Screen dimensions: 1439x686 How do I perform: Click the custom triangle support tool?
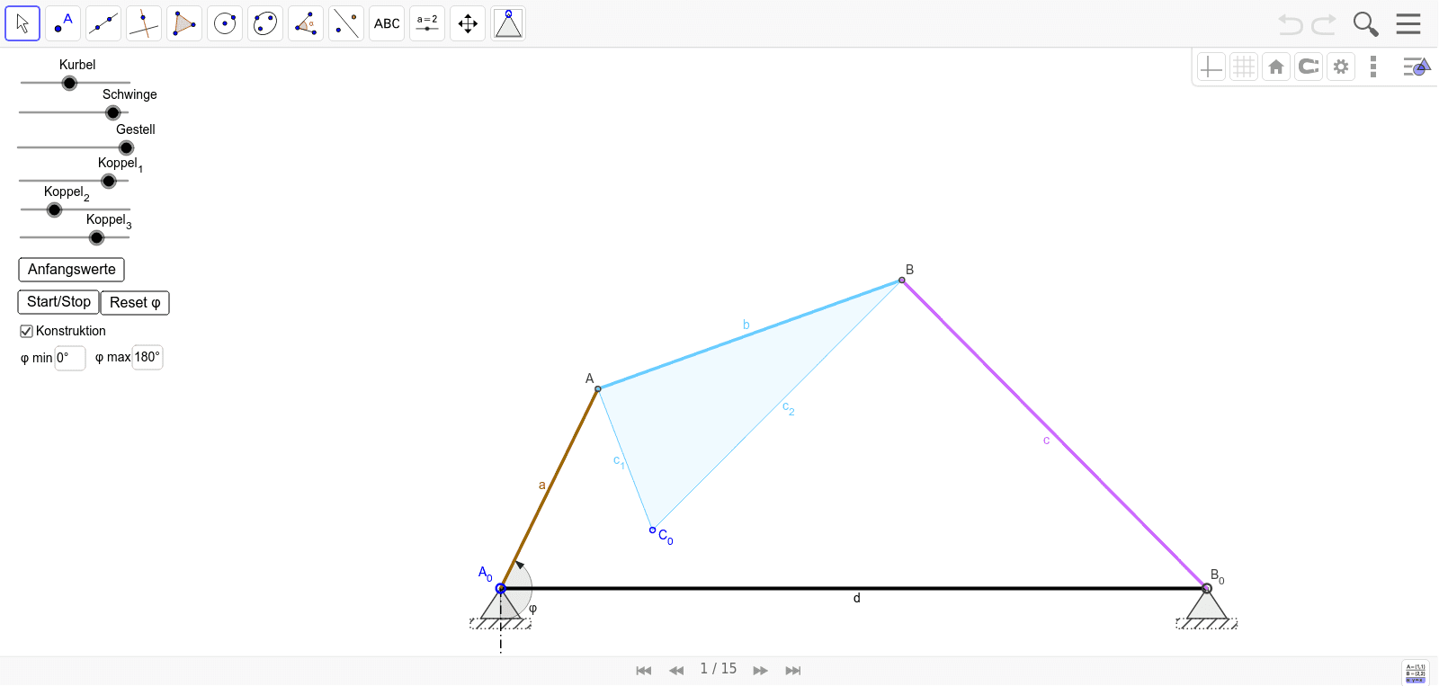click(x=508, y=23)
